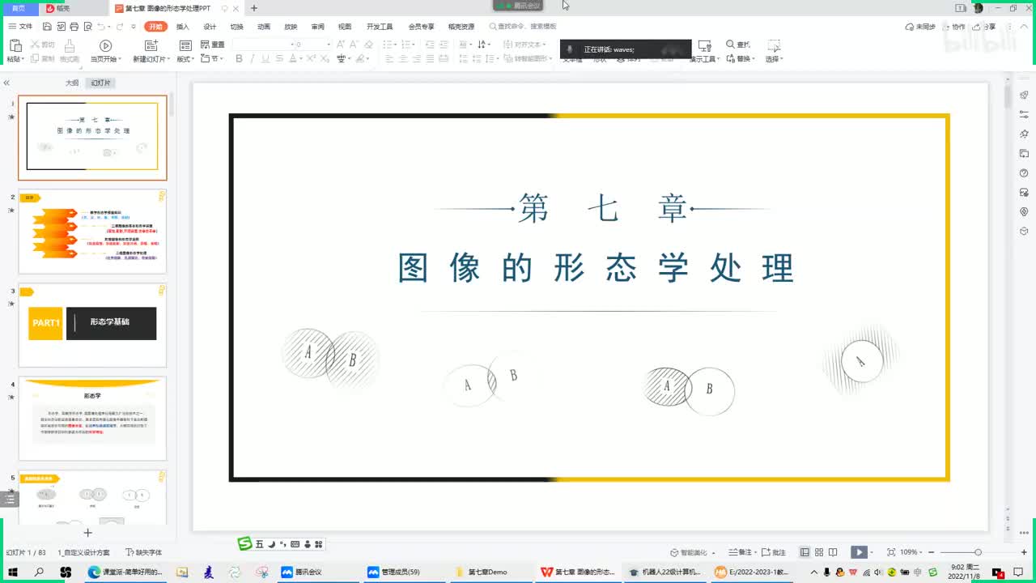Click the fit-to-window zoom icon
The height and width of the screenshot is (583, 1036).
click(x=891, y=552)
